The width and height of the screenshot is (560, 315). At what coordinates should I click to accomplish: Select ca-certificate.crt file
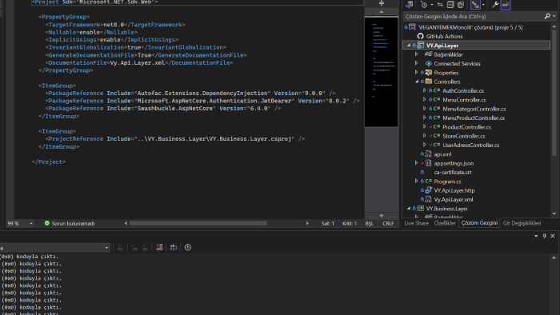click(x=453, y=173)
